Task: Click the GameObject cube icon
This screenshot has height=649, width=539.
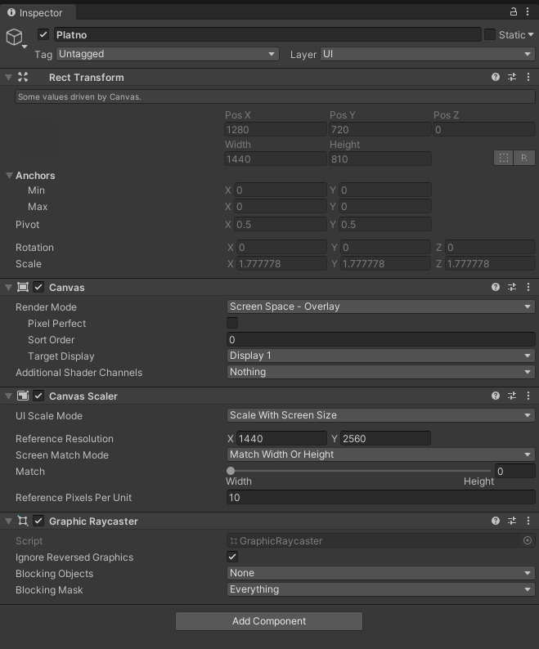Action: pyautogui.click(x=16, y=38)
